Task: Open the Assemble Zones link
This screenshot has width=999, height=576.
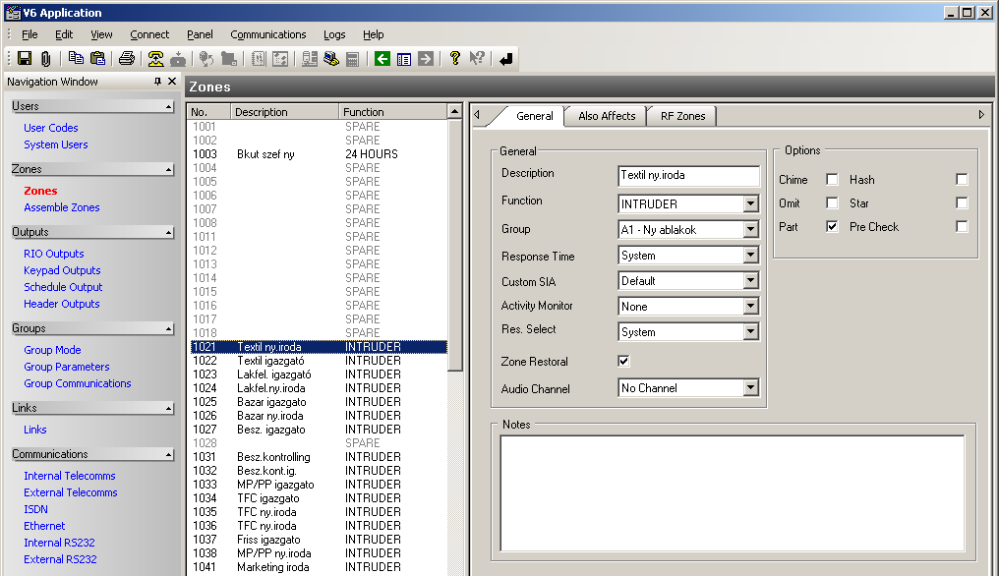Action: point(62,207)
